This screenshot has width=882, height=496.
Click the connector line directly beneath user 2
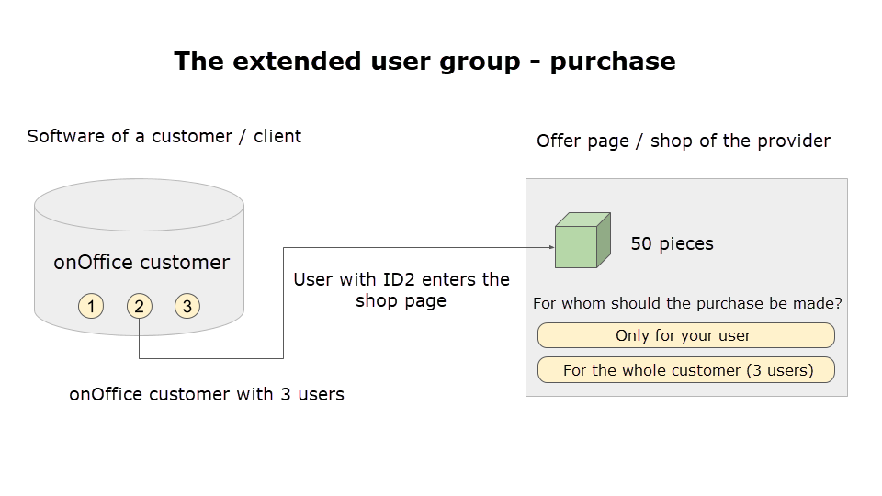pos(139,338)
